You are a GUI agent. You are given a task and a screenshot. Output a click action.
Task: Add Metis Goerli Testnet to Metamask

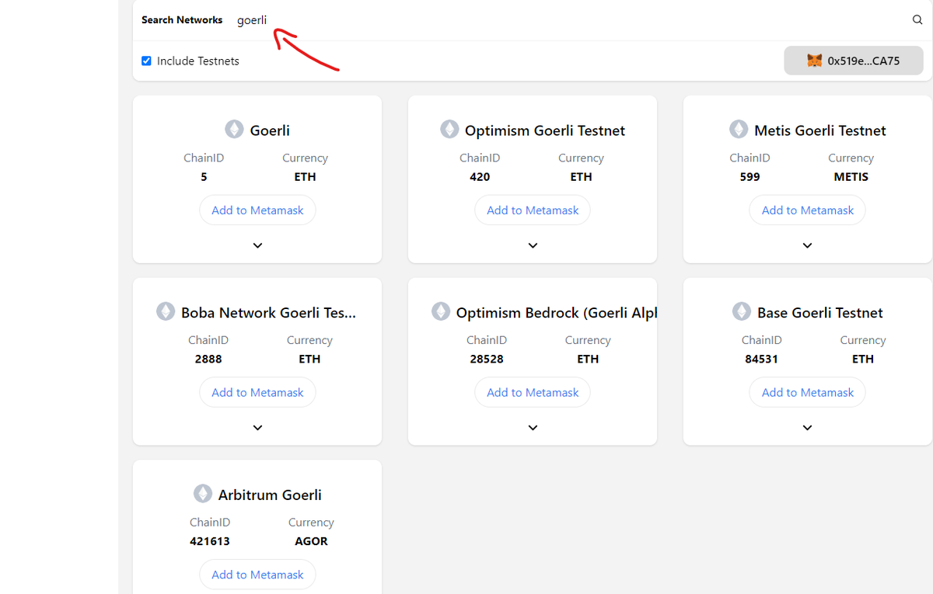(x=807, y=210)
